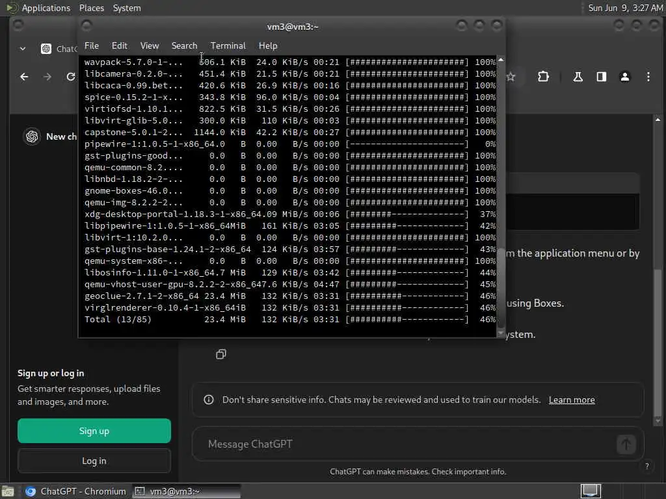Toggle Chromium side panel icon
The image size is (666, 499).
[602, 77]
